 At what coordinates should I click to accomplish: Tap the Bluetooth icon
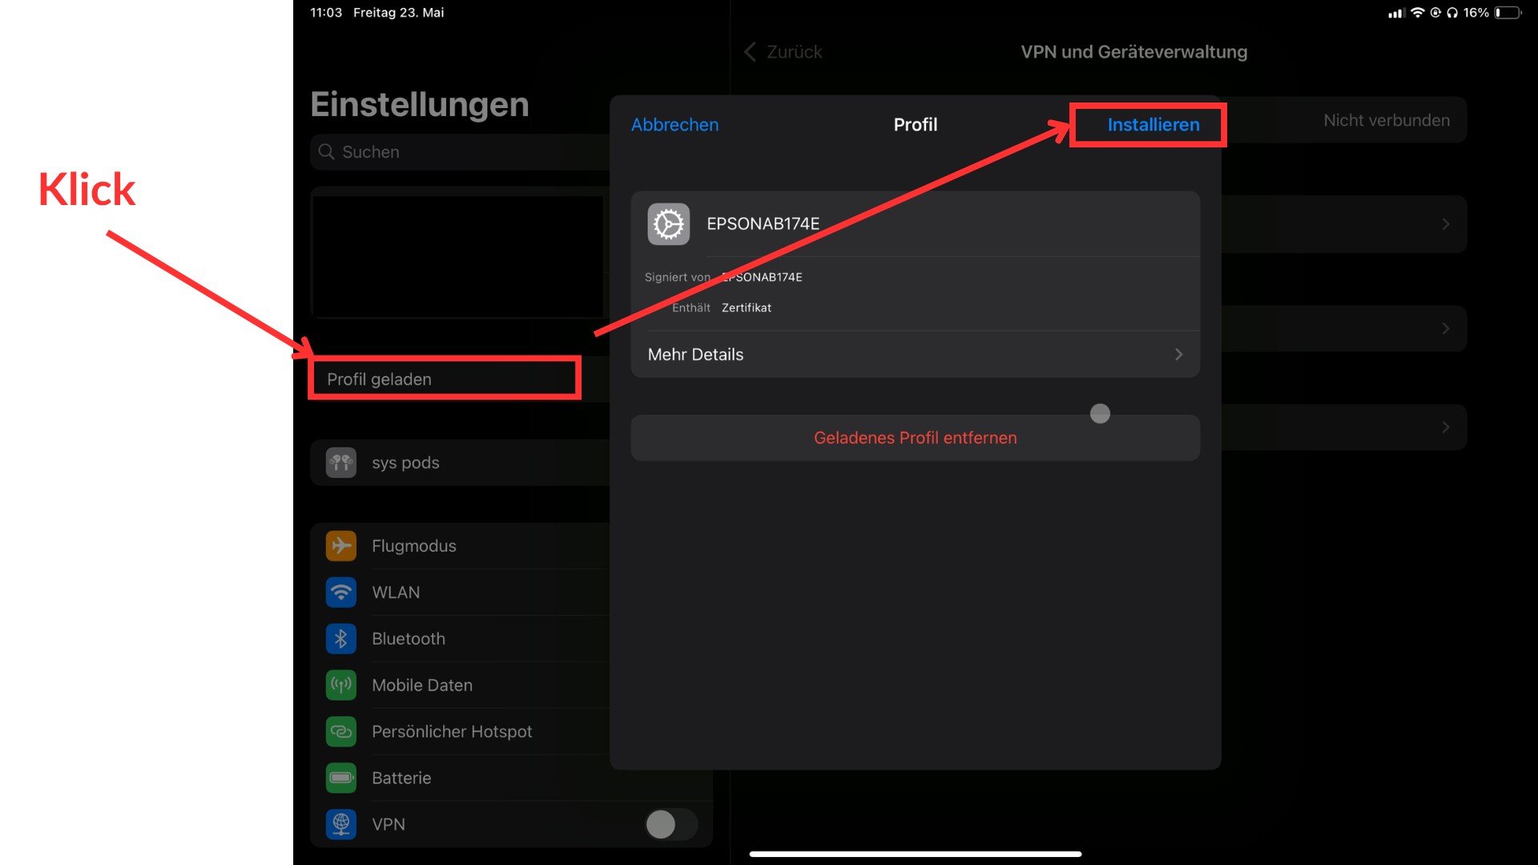pos(340,638)
